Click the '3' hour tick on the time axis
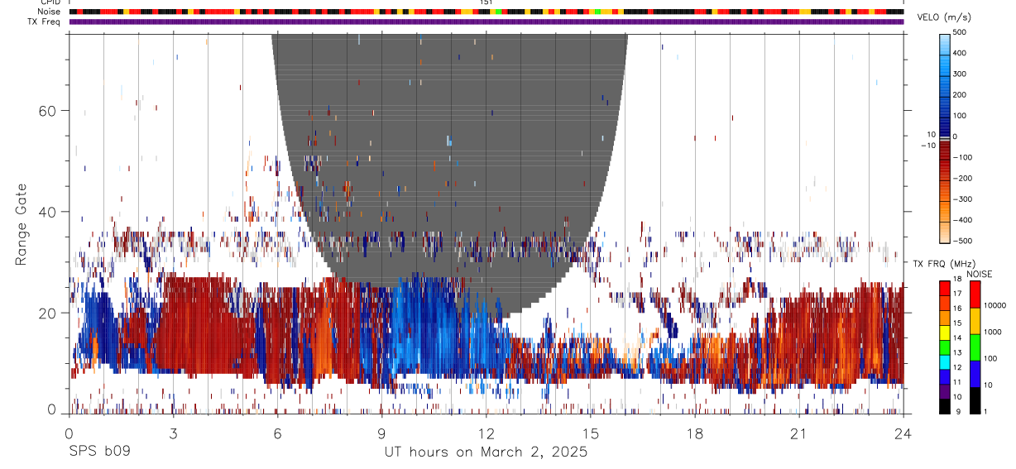The width and height of the screenshot is (1016, 469). click(x=173, y=434)
